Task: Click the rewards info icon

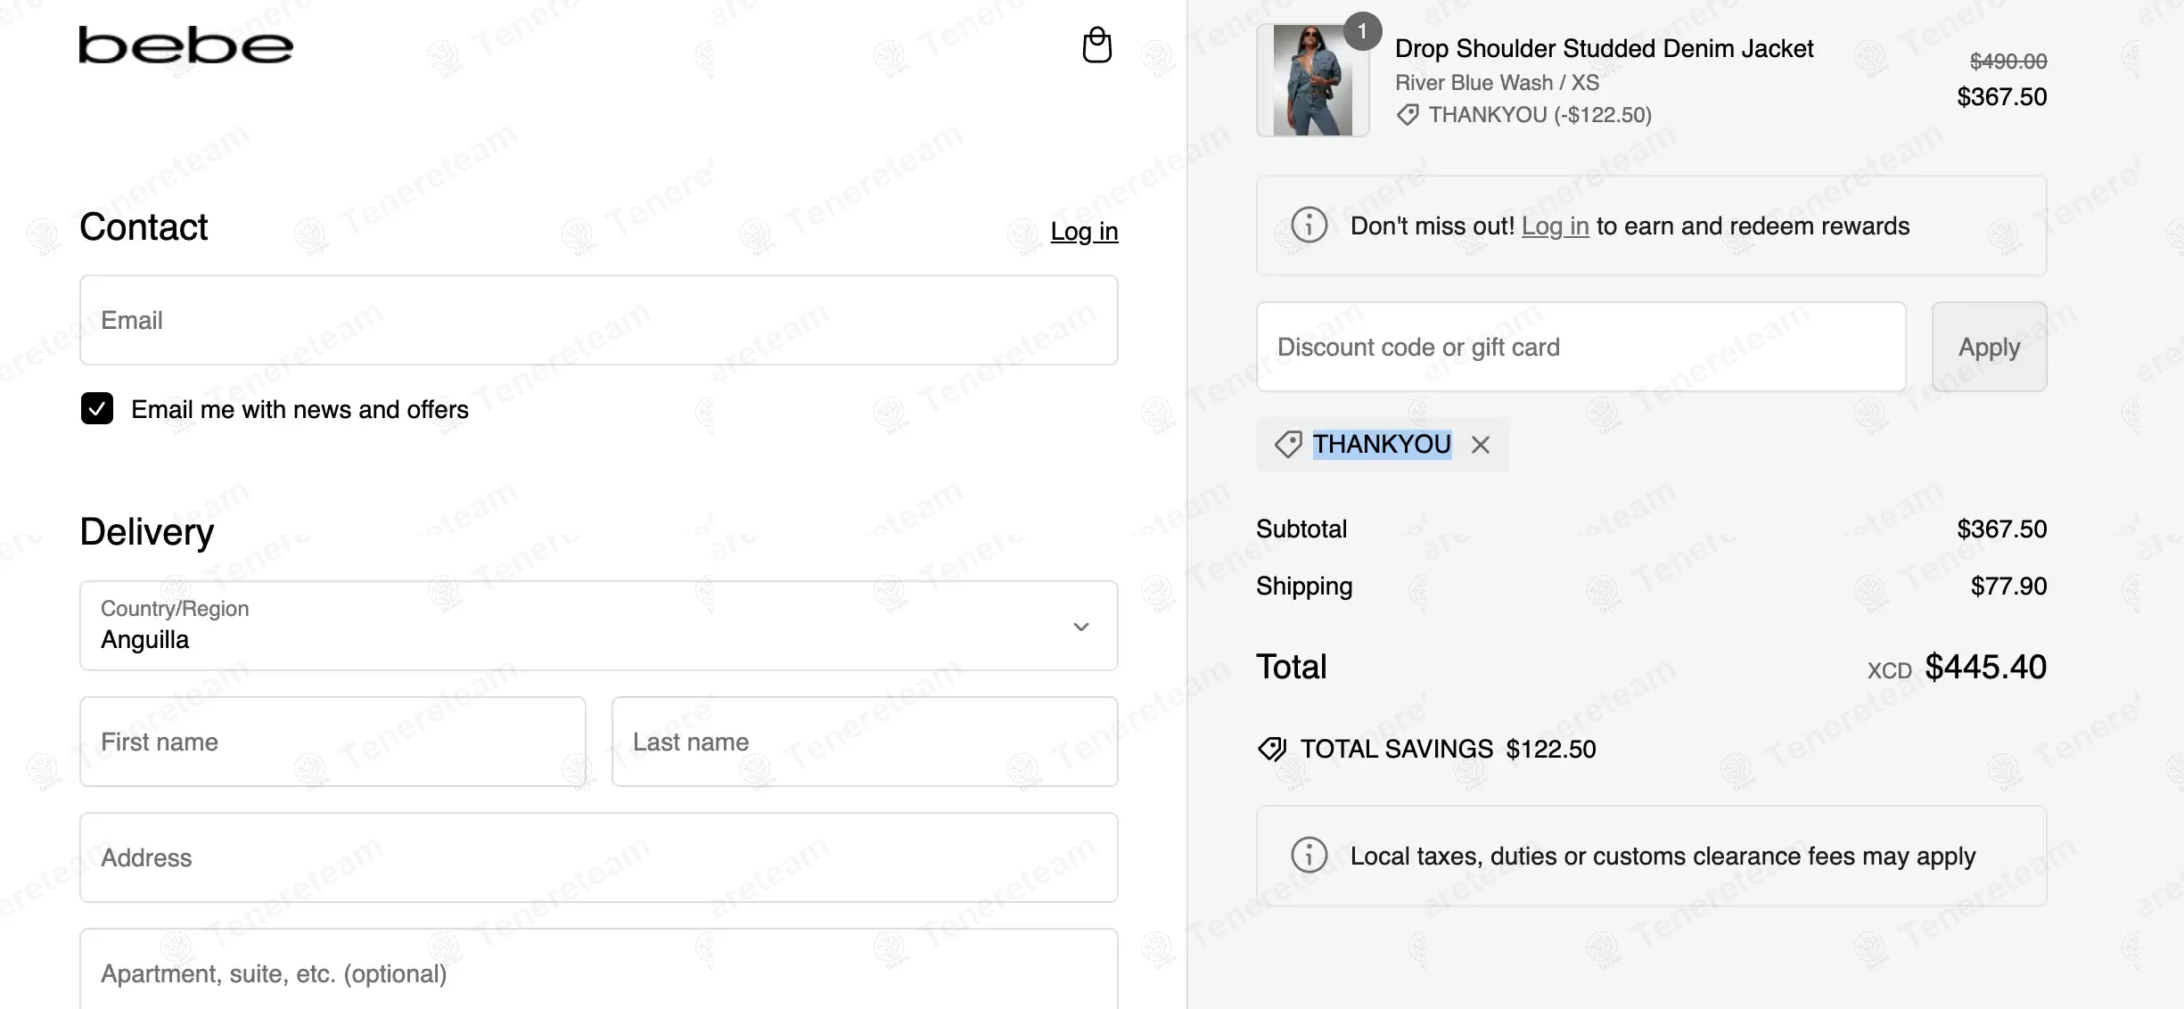Action: click(x=1309, y=226)
